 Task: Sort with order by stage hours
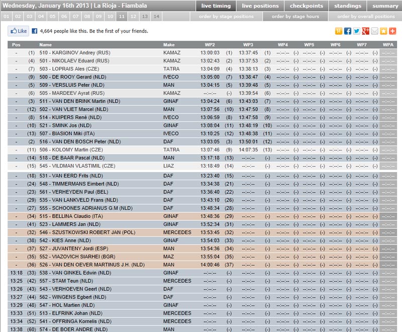[x=295, y=17]
